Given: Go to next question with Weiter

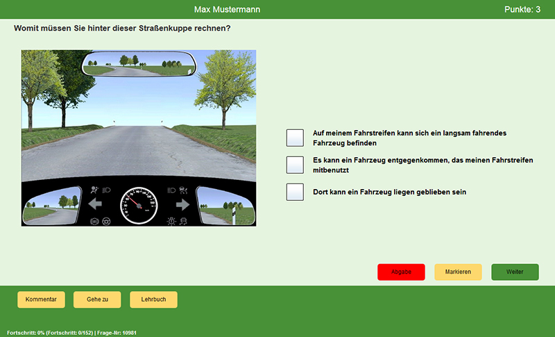Looking at the screenshot, I should 515,272.
